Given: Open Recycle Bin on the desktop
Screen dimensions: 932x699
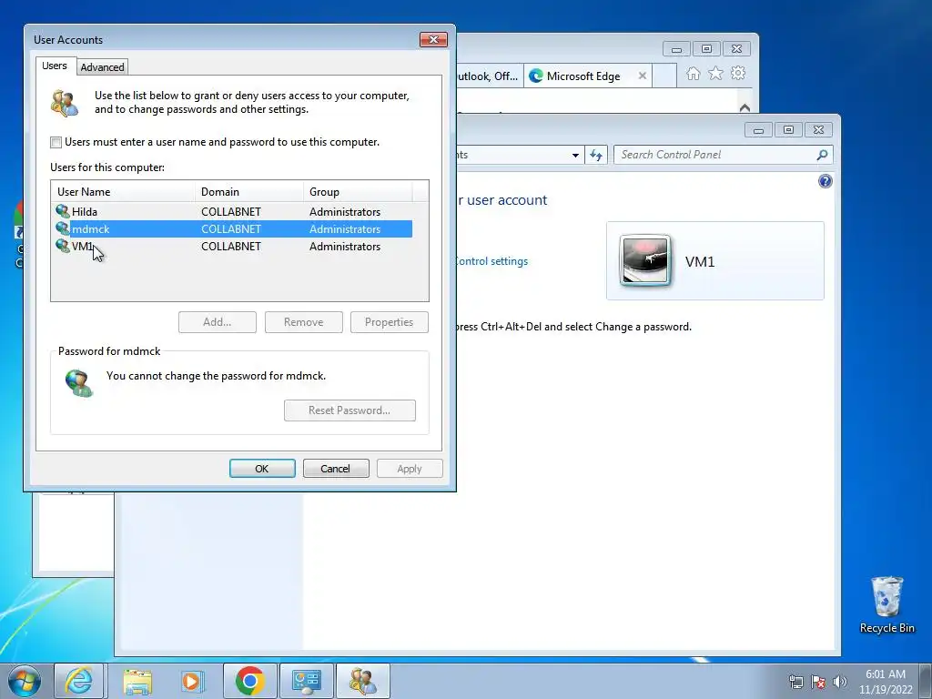Looking at the screenshot, I should pos(886,604).
